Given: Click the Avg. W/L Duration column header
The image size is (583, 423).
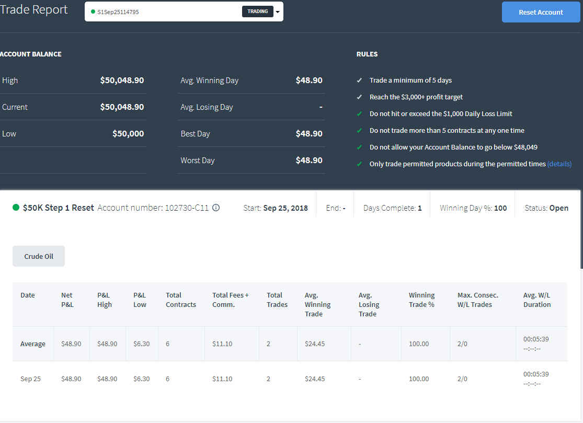Looking at the screenshot, I should pos(537,300).
